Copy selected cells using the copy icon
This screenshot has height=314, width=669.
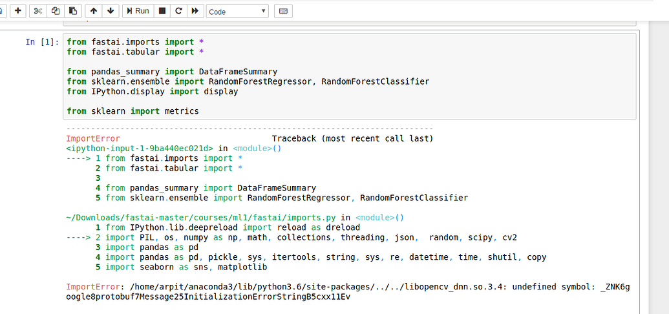point(56,11)
